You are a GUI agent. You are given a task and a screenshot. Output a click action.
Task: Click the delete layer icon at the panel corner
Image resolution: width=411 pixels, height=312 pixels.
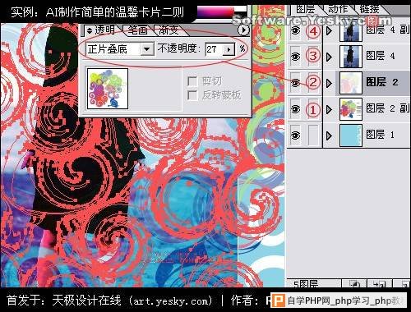(402, 284)
